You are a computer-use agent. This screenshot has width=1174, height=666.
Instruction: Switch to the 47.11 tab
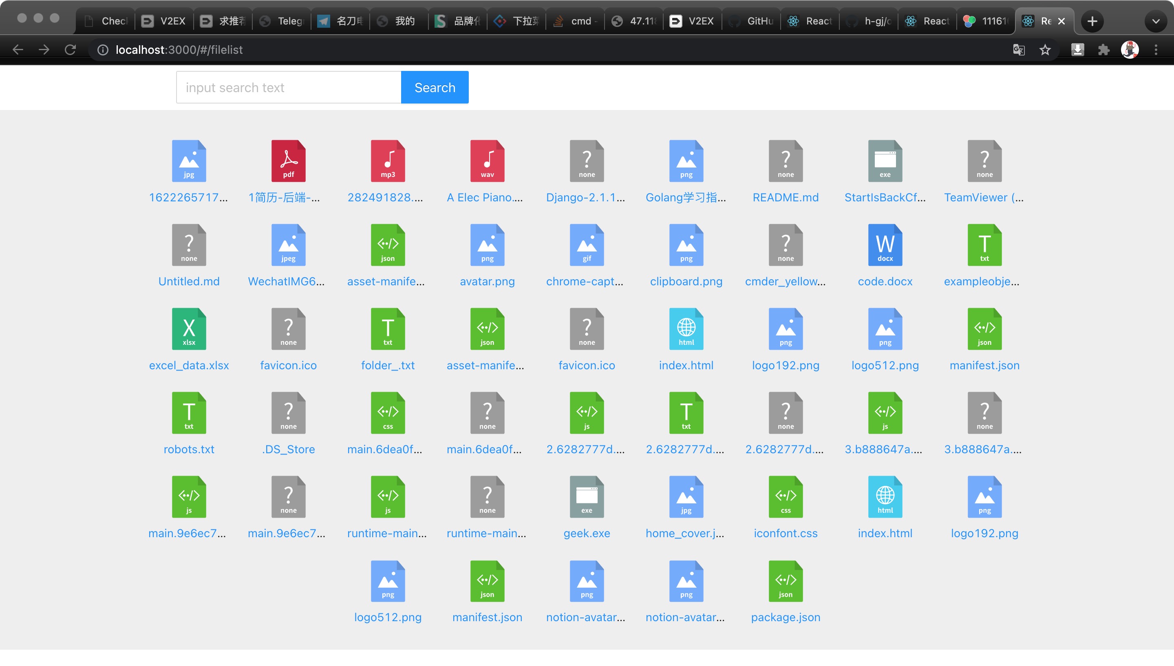(x=634, y=21)
